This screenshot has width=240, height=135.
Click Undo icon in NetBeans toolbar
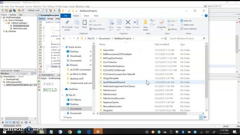pyautogui.click(x=19, y=10)
